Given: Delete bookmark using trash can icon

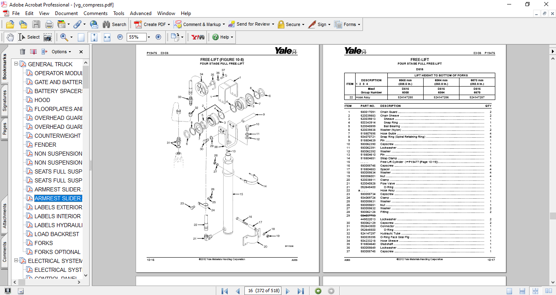Looking at the screenshot, I should coord(22,52).
